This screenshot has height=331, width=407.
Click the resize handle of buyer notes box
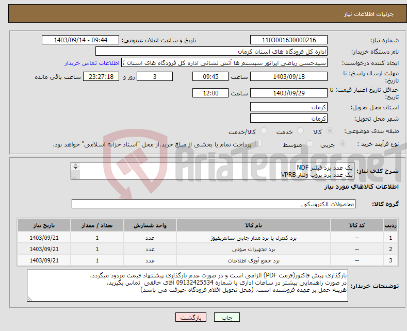pyautogui.click(x=30, y=299)
